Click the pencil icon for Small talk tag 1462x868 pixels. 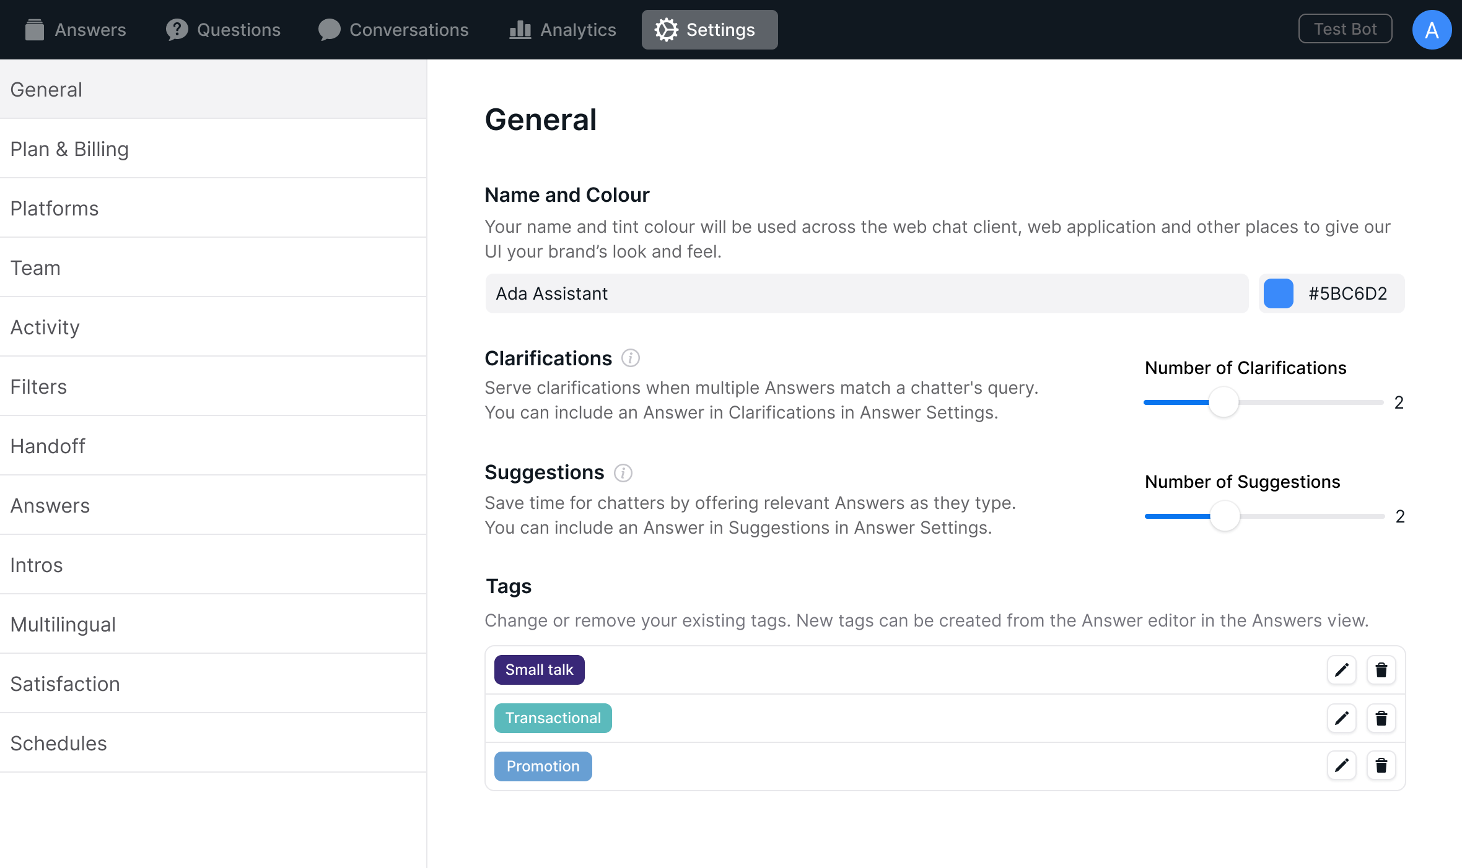pos(1341,670)
